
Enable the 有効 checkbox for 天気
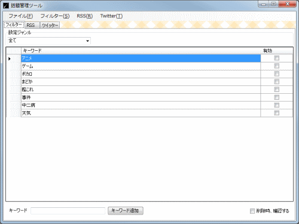(x=276, y=113)
